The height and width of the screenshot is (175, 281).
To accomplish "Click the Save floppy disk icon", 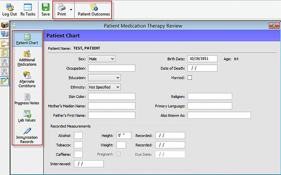I will tap(46, 7).
